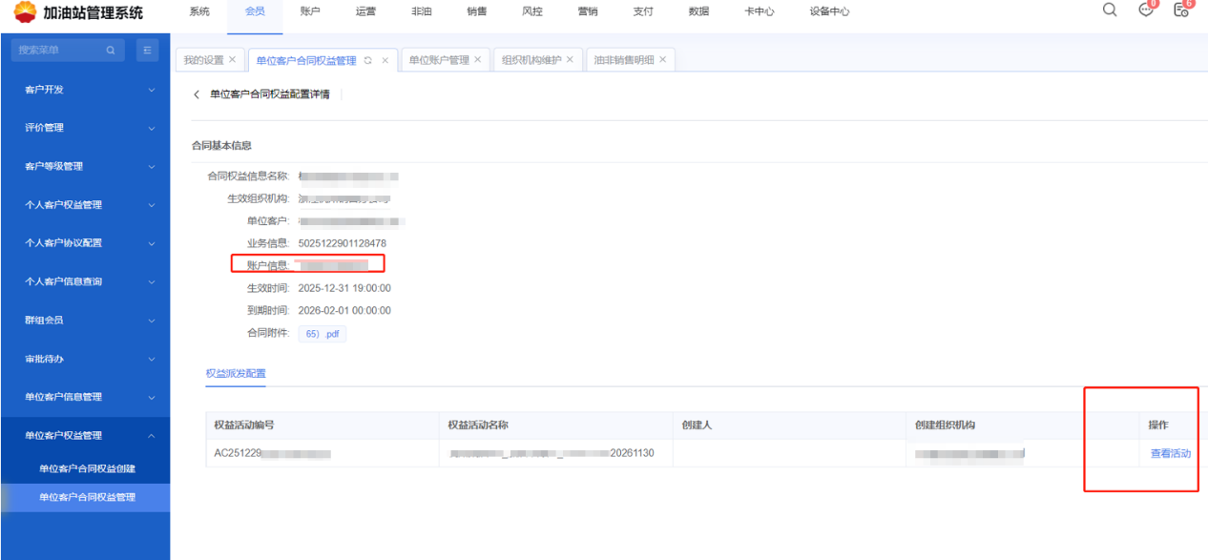This screenshot has height=560, width=1208.
Task: Open the contract attachment .pdf file
Action: click(x=323, y=334)
